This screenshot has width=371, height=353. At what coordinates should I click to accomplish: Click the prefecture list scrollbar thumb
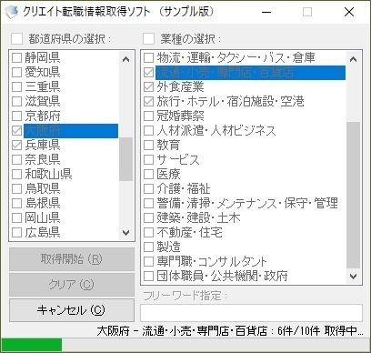(x=125, y=159)
